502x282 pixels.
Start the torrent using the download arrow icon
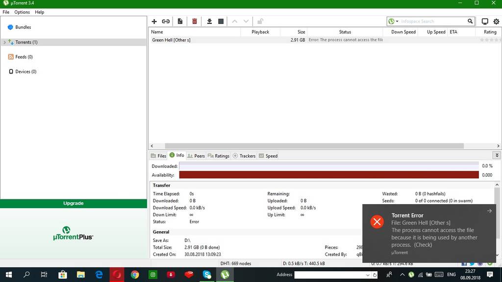tap(209, 22)
